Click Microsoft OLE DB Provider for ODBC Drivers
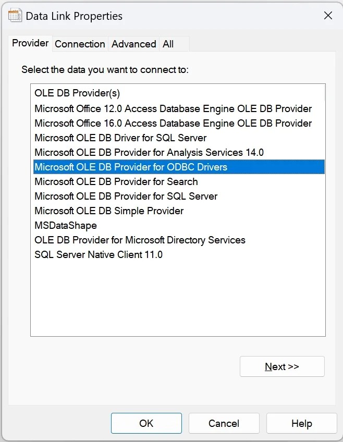 131,167
